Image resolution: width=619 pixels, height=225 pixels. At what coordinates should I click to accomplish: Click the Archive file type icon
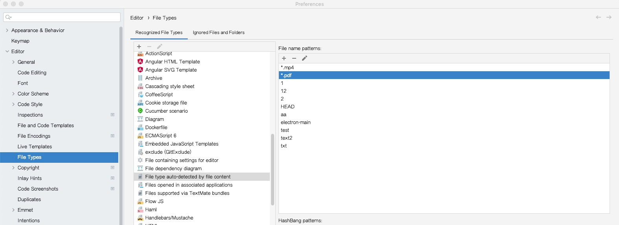point(140,78)
